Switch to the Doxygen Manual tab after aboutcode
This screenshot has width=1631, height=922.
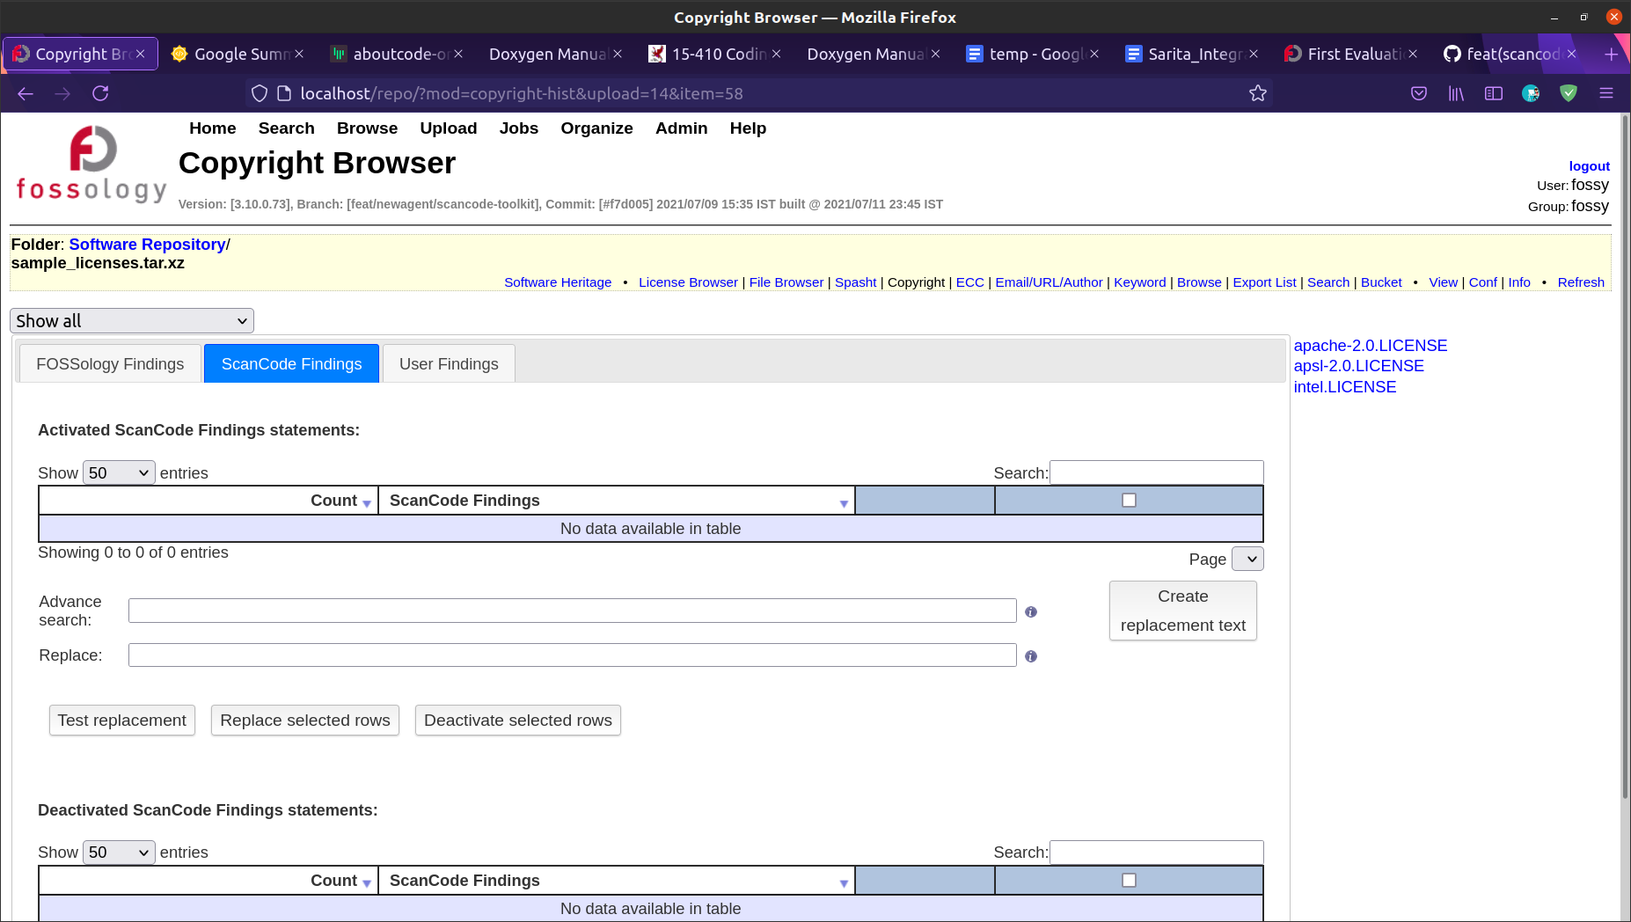coord(547,54)
